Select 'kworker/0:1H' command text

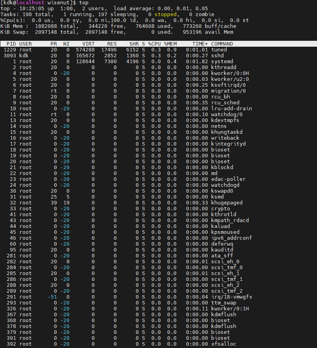tap(230, 308)
